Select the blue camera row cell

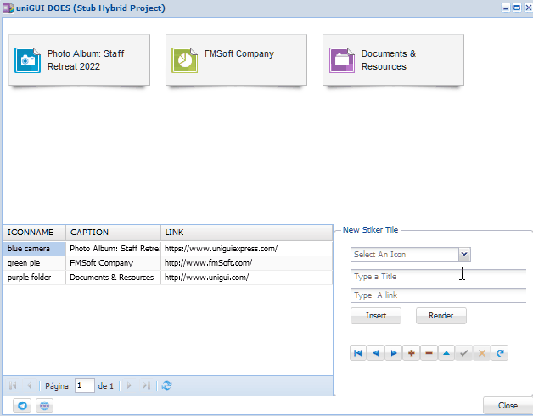pos(34,249)
